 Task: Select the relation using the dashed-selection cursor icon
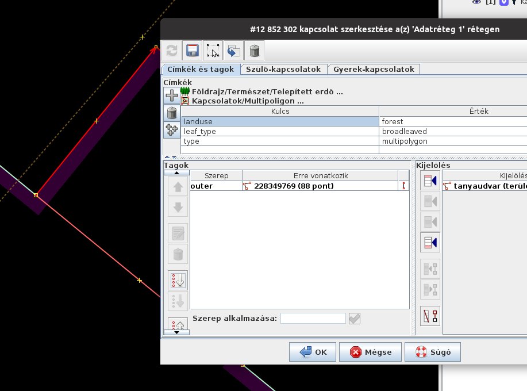point(213,51)
